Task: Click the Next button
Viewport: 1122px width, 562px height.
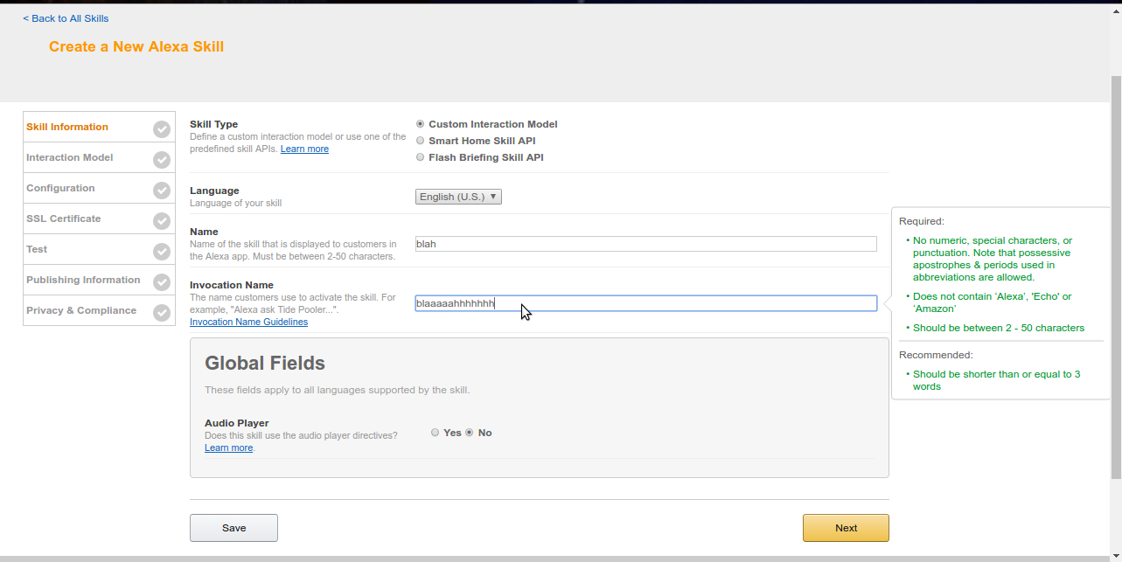Action: [x=846, y=528]
